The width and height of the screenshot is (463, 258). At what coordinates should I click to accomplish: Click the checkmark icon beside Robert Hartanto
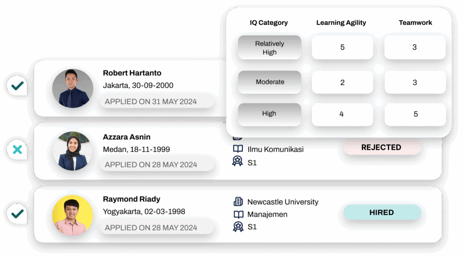[x=18, y=85]
